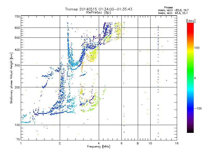This screenshot has height=156, width=208.
Task: Click the 'Frequency [MHz]' axis title
Action: (x=99, y=147)
